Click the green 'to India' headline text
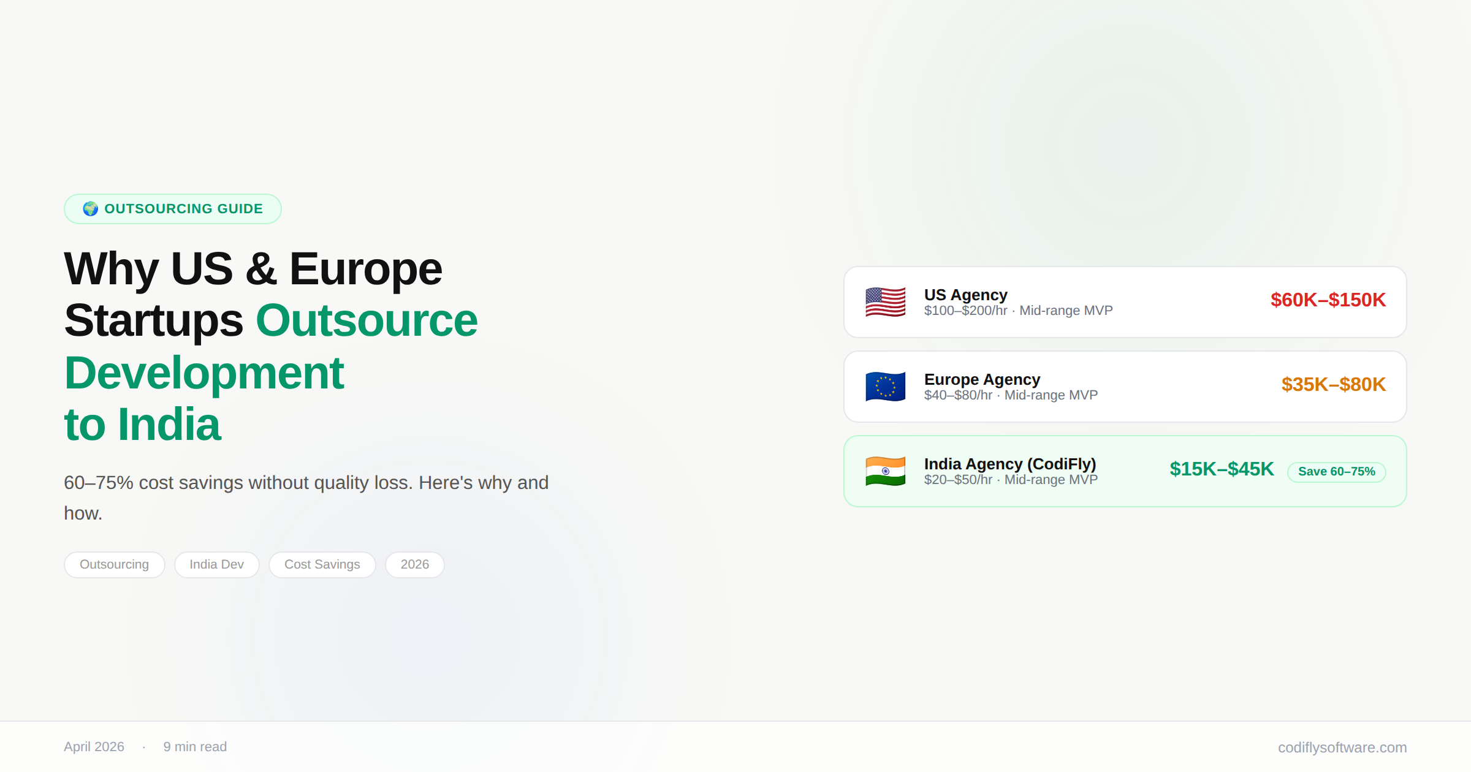Viewport: 1471px width, 772px height. 142,424
